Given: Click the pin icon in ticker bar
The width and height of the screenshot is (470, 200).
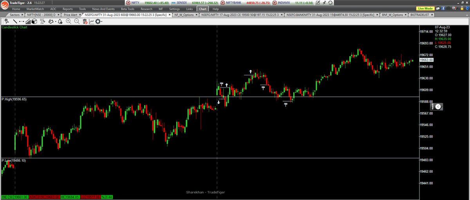Looking at the screenshot, I should tap(324, 2).
